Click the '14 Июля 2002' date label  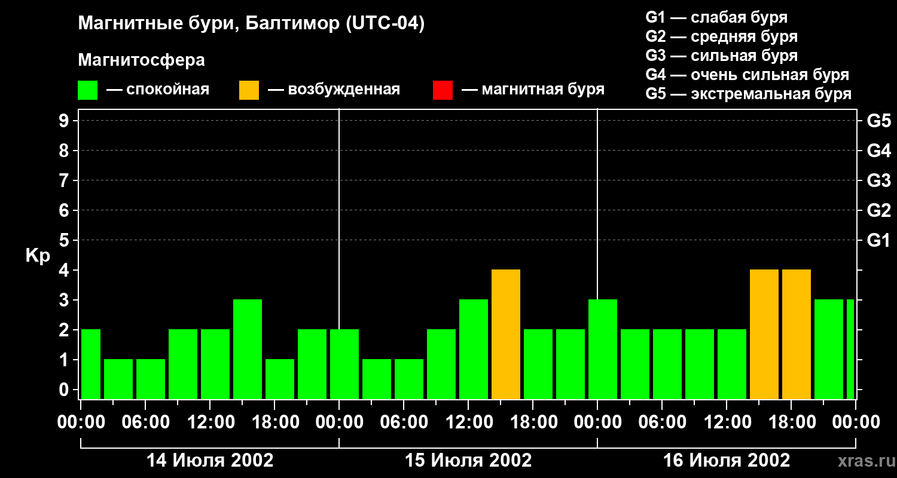[x=210, y=461]
